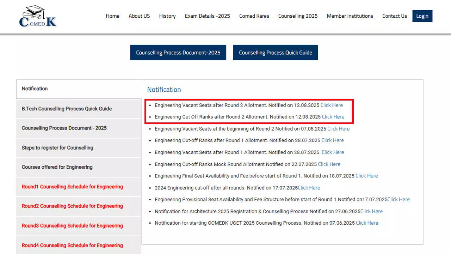
Task: Go to About US page
Action: pyautogui.click(x=139, y=16)
